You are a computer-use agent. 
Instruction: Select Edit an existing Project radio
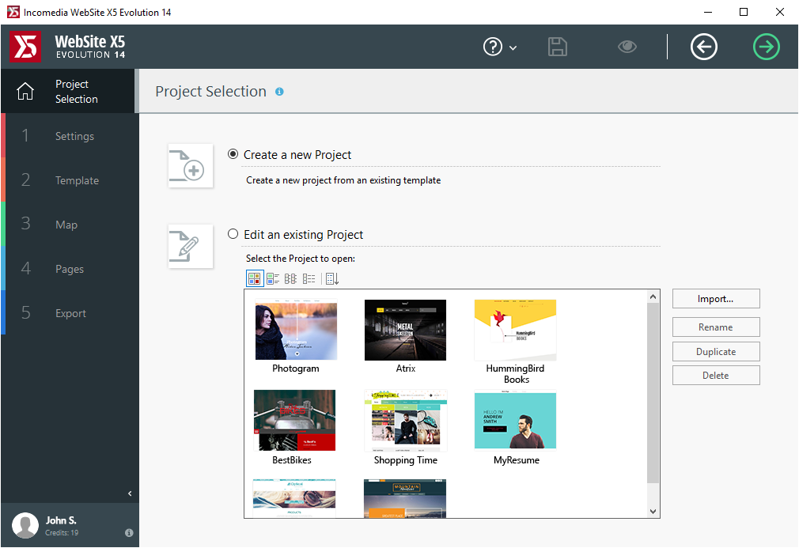233,234
